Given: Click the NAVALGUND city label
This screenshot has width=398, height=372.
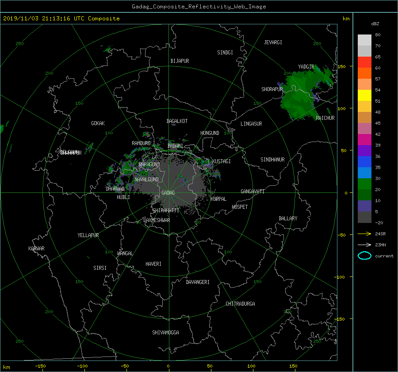Looking at the screenshot, I should pos(146,180).
